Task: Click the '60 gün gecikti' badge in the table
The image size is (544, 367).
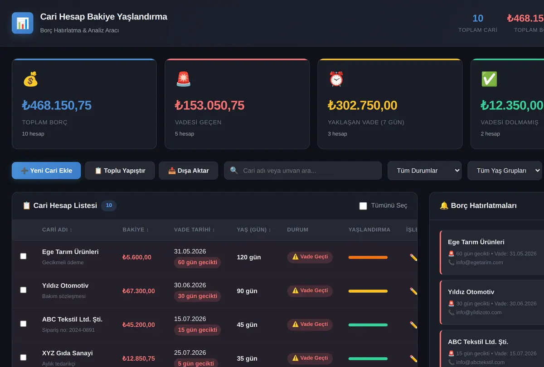Action: [198, 262]
